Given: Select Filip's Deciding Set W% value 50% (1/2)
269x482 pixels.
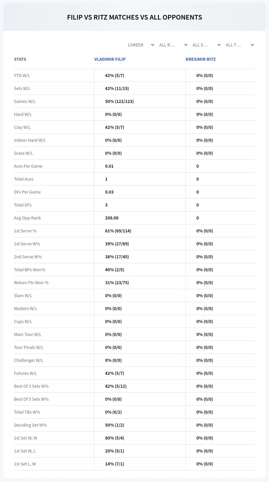Looking at the screenshot, I should pyautogui.click(x=115, y=425).
